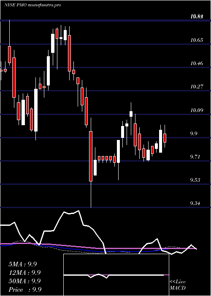Click the 10.27 price axis label
The image size is (211, 296).
click(197, 87)
